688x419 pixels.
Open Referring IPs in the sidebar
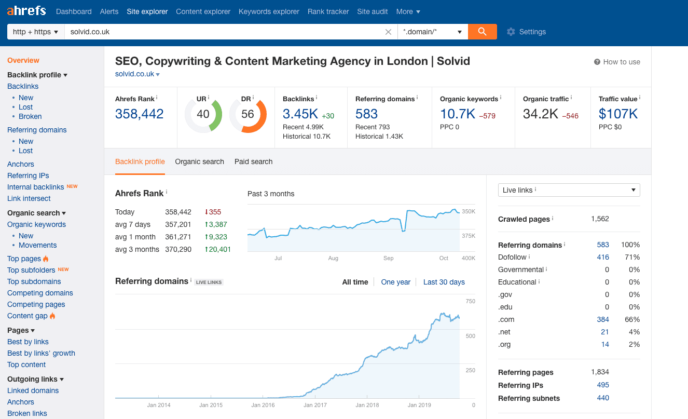tap(28, 175)
